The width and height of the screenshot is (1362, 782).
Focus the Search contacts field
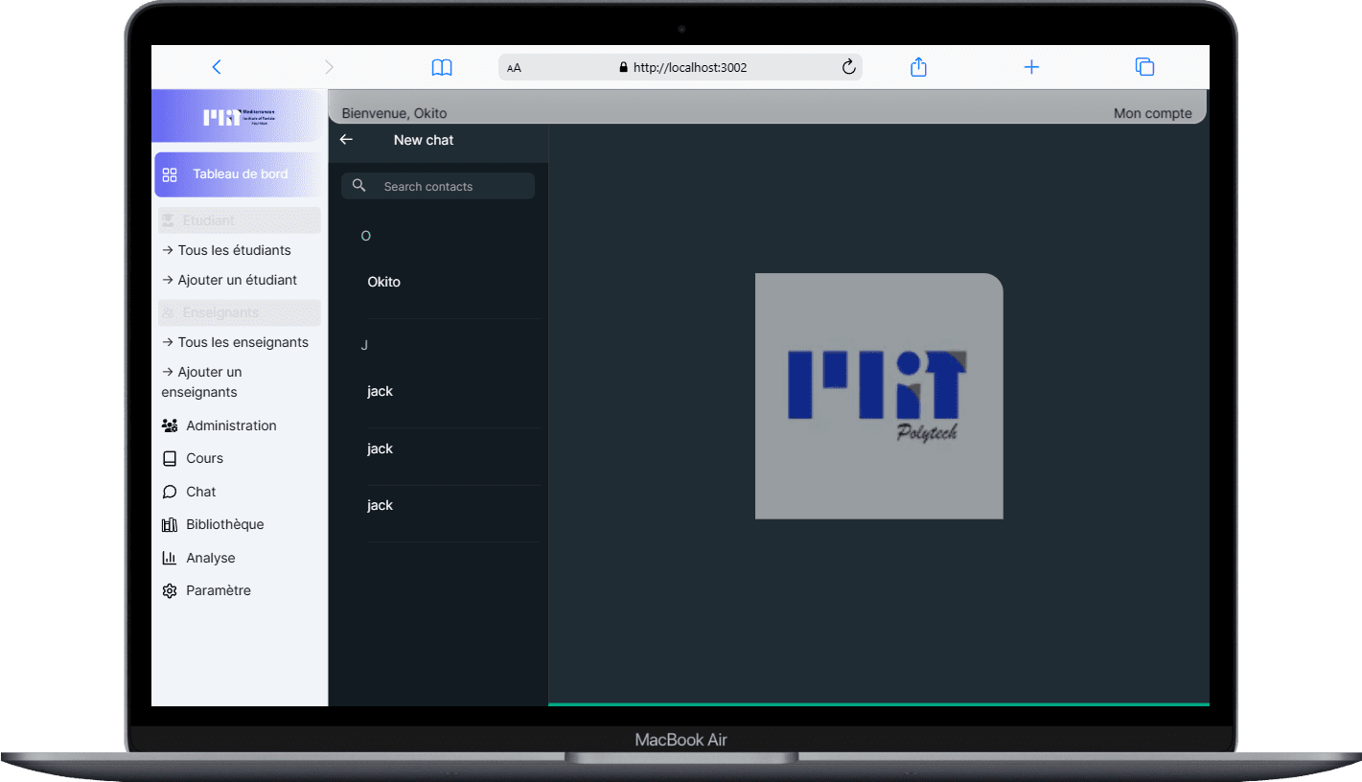(438, 186)
